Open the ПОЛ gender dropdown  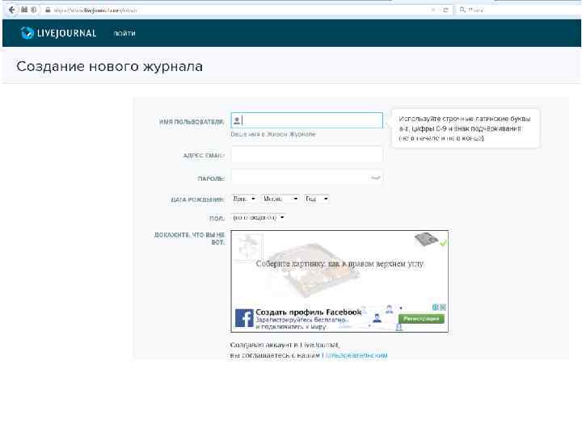pyautogui.click(x=259, y=218)
